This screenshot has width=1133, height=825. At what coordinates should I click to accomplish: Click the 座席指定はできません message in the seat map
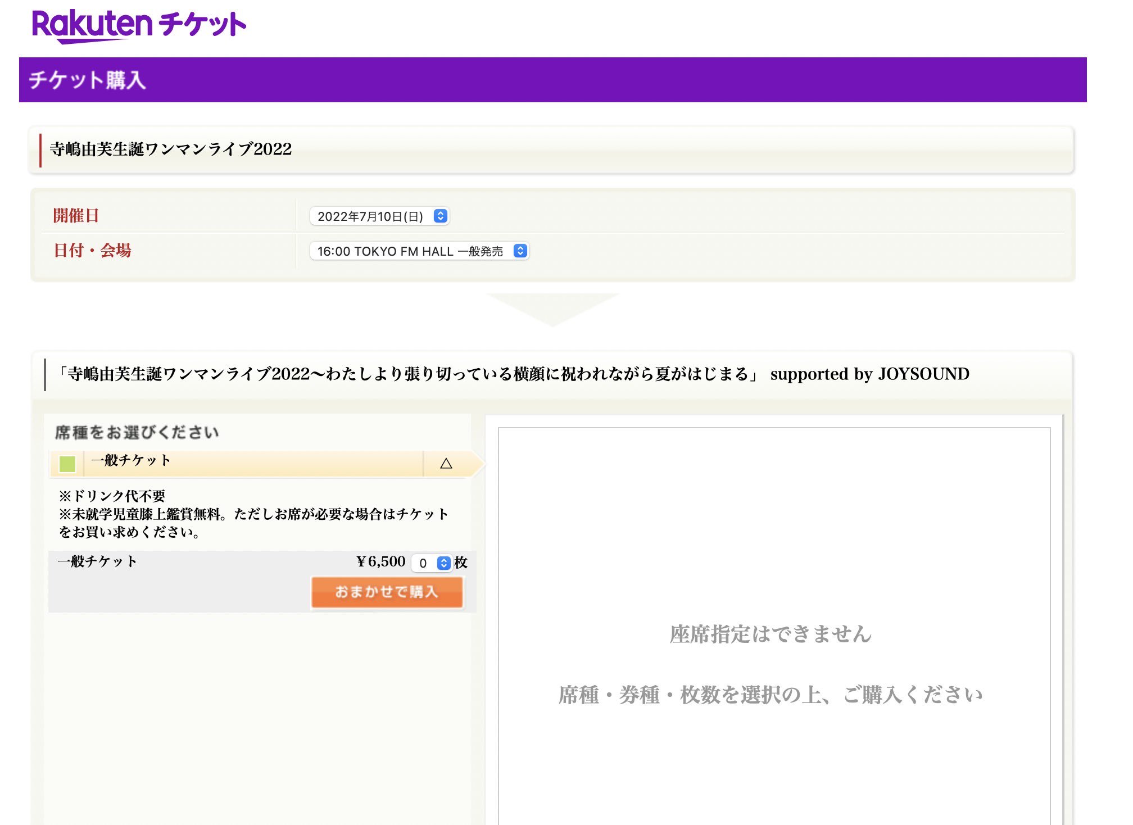[771, 634]
